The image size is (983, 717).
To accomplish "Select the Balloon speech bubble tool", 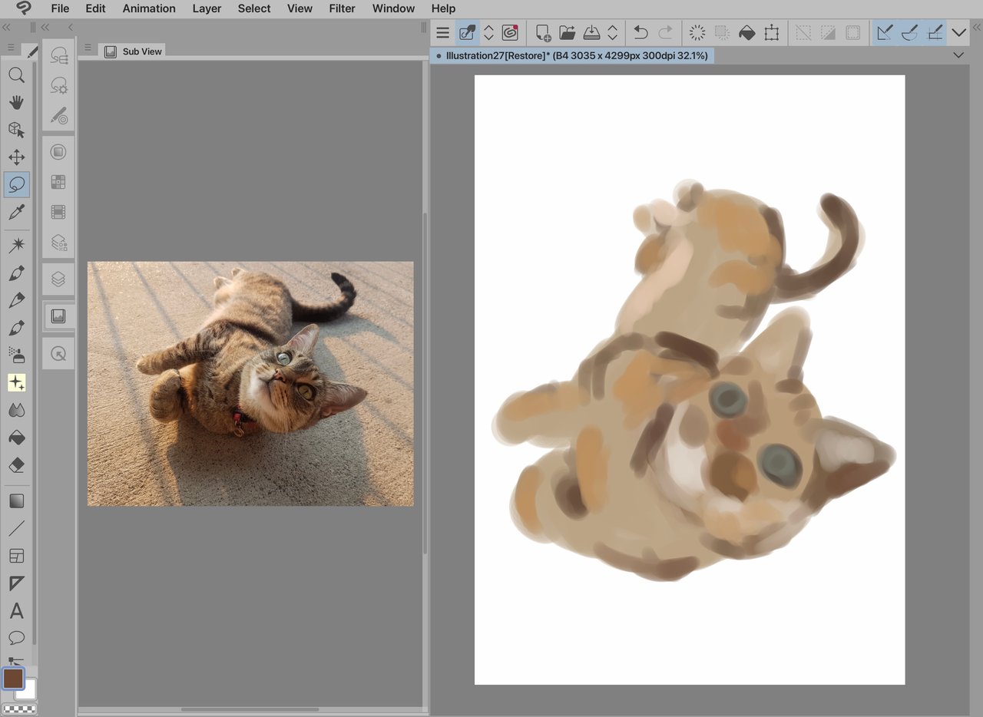I will (x=16, y=638).
